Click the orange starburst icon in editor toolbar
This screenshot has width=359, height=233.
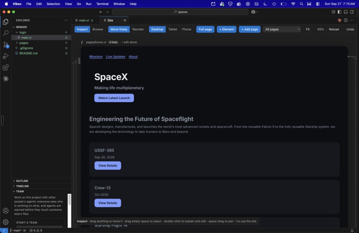[339, 20]
